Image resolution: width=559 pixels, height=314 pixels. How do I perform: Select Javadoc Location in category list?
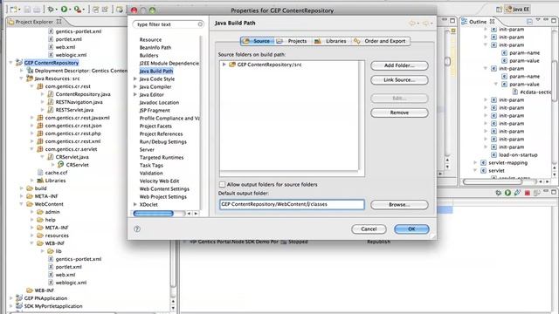coord(159,103)
